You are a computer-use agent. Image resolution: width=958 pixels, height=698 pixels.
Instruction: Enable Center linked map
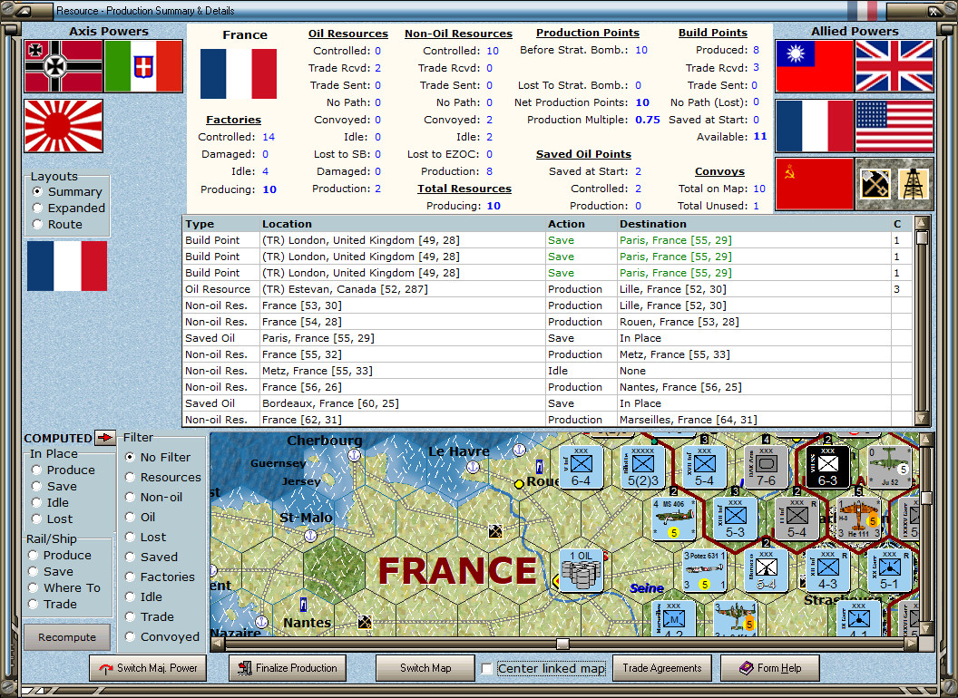click(x=487, y=668)
